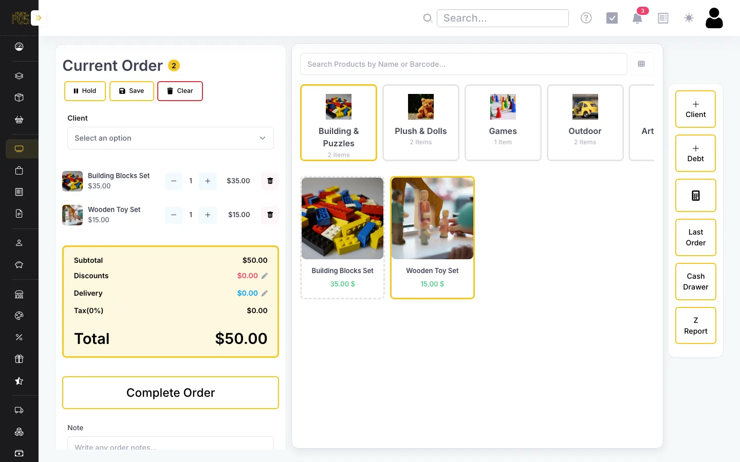The image size is (740, 462).
Task: Open the gift box sidebar icon
Action: [x=19, y=359]
